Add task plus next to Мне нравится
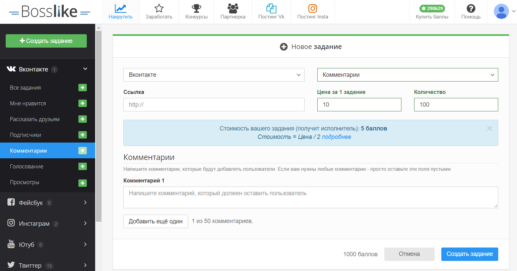517x271 pixels. (x=82, y=103)
